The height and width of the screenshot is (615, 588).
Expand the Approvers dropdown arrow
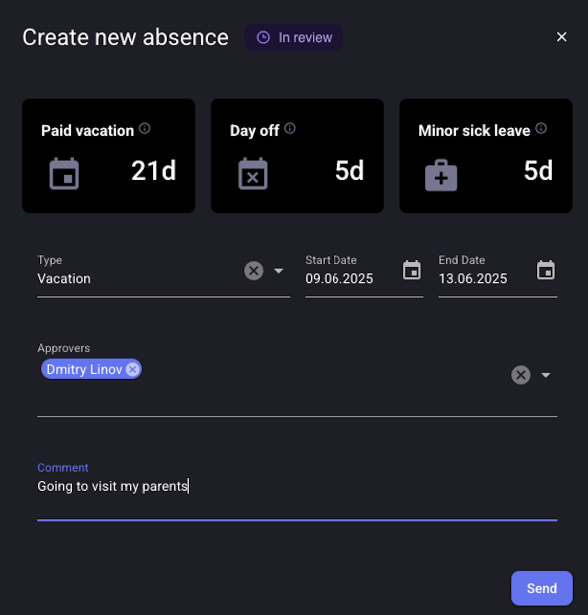point(546,375)
